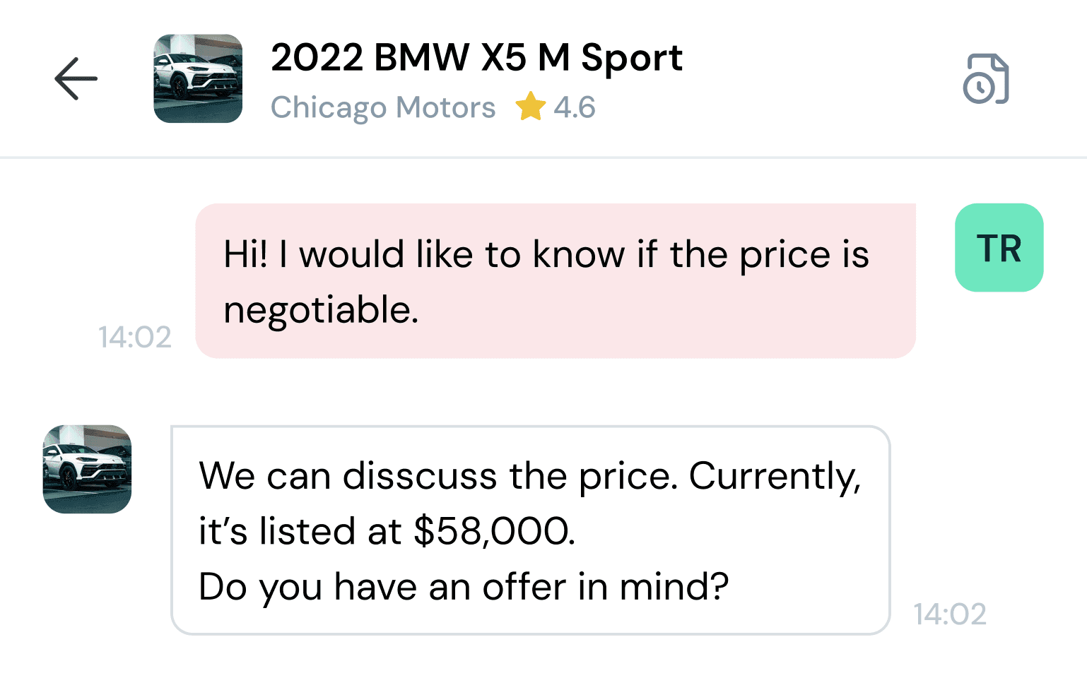
Task: Select the dealer name under the listing title
Action: click(x=383, y=107)
